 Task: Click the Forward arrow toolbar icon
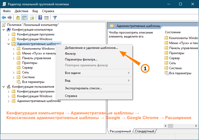tap(10, 17)
